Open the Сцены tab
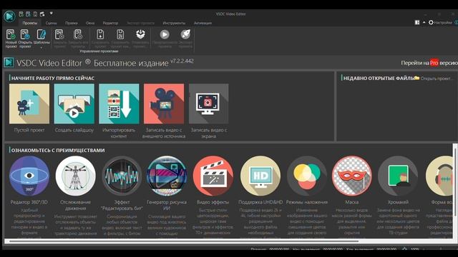Image resolution: width=458 pixels, height=257 pixels. (x=51, y=23)
